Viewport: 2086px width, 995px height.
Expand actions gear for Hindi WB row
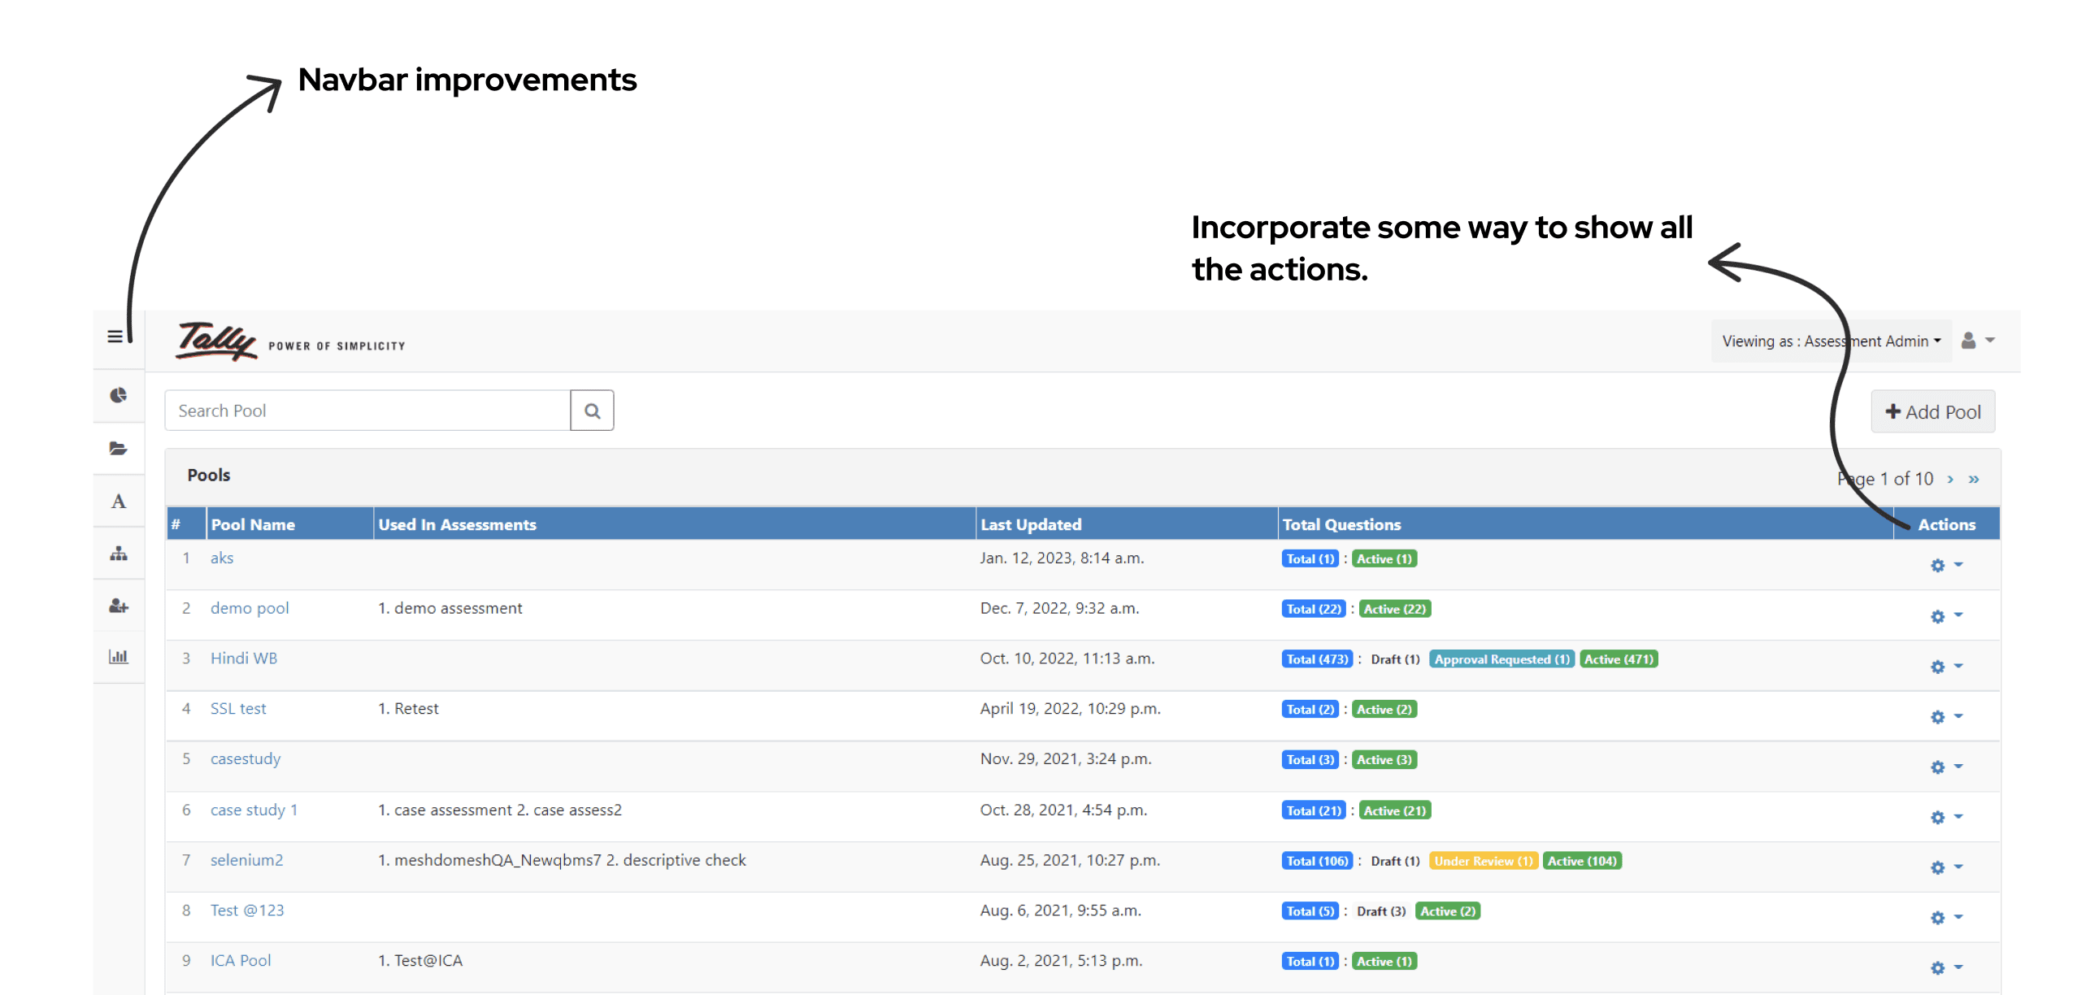(x=1945, y=667)
